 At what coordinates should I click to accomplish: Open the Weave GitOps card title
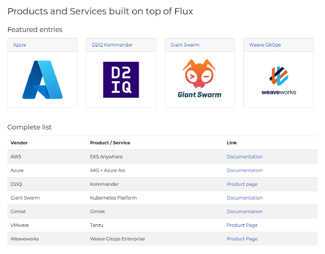pos(265,45)
